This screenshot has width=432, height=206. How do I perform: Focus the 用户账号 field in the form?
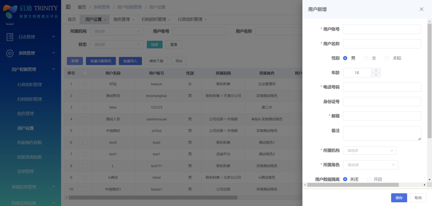click(x=382, y=29)
